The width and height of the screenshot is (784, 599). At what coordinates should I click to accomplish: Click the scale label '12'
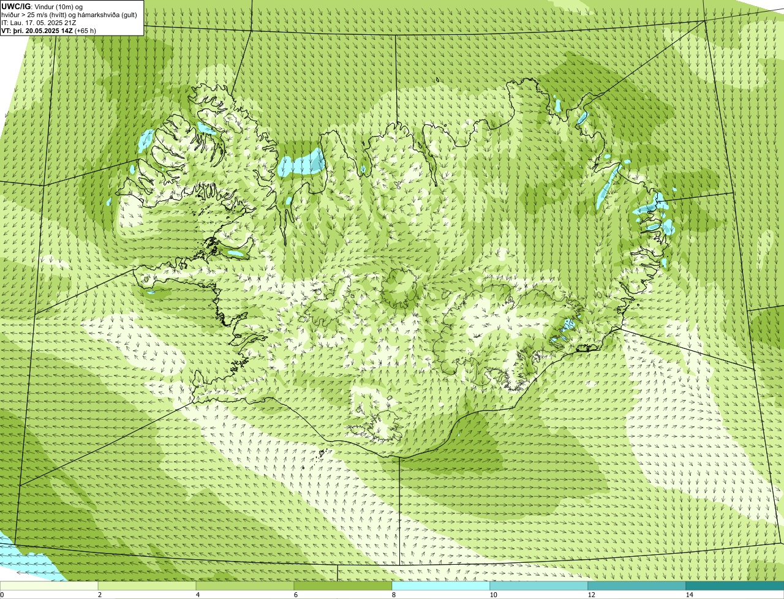point(591,595)
